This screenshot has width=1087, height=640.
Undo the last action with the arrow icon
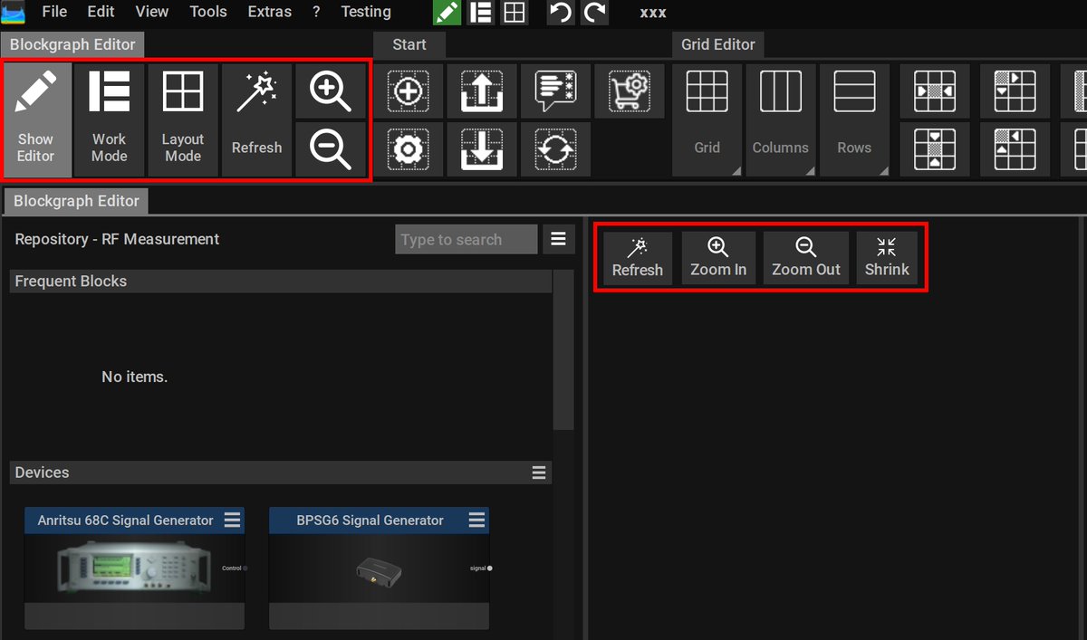click(561, 13)
